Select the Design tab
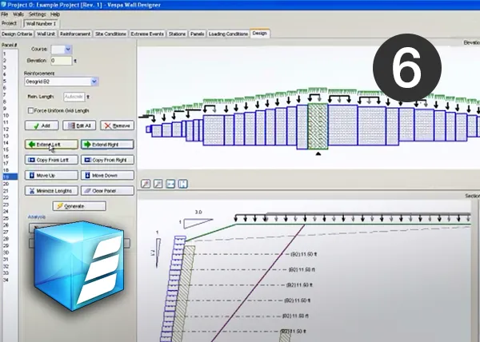480x342 pixels. tap(260, 34)
